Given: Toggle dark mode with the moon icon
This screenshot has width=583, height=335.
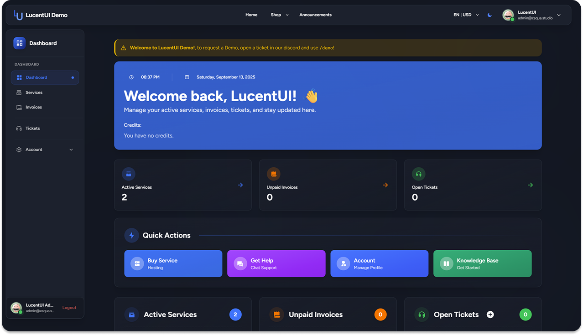Looking at the screenshot, I should pos(489,15).
